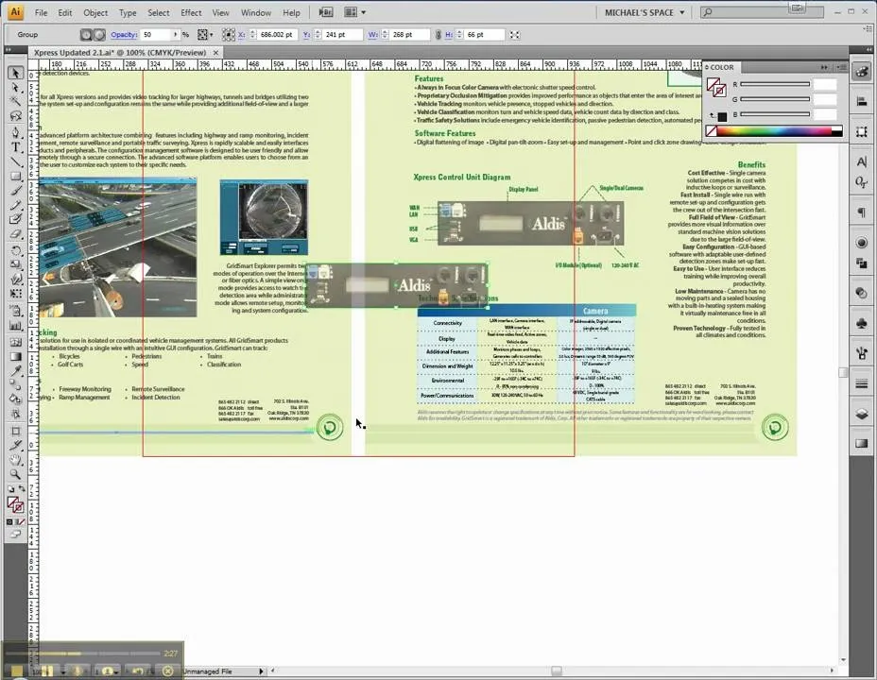Select the Hand tool

16,460
